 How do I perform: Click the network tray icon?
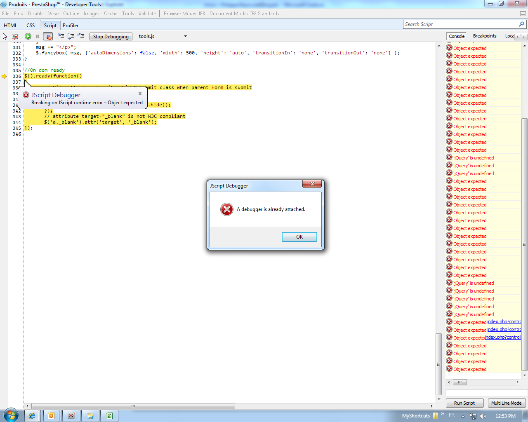pos(473,416)
